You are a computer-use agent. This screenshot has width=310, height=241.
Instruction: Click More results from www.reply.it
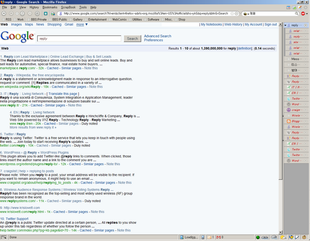[x=33, y=127]
